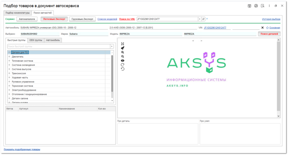Screen dimensions: 288x155
Task: Click the Про деталь text area
Action: 158,134
